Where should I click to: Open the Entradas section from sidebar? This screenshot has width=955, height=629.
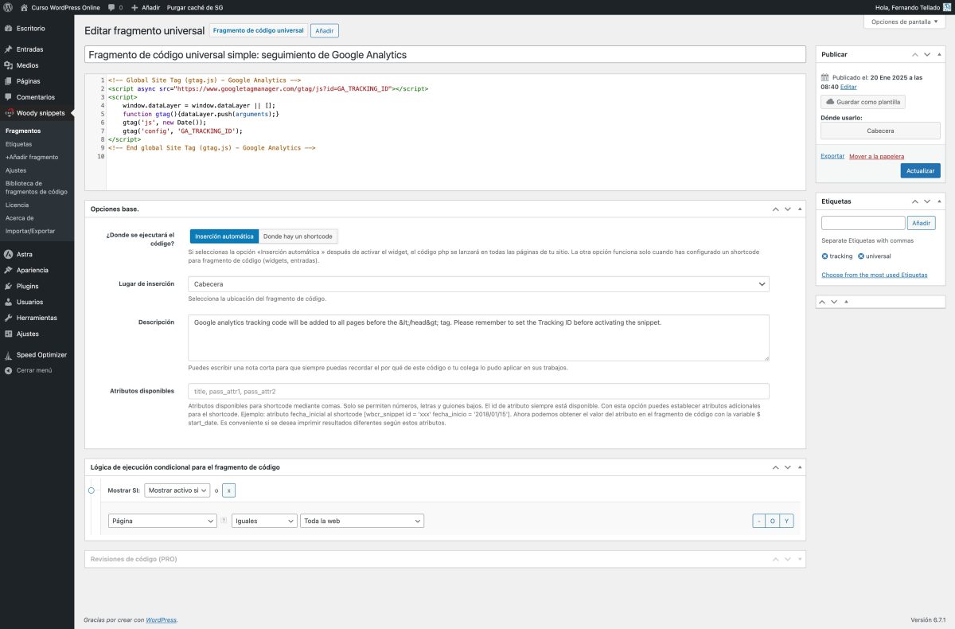(30, 49)
